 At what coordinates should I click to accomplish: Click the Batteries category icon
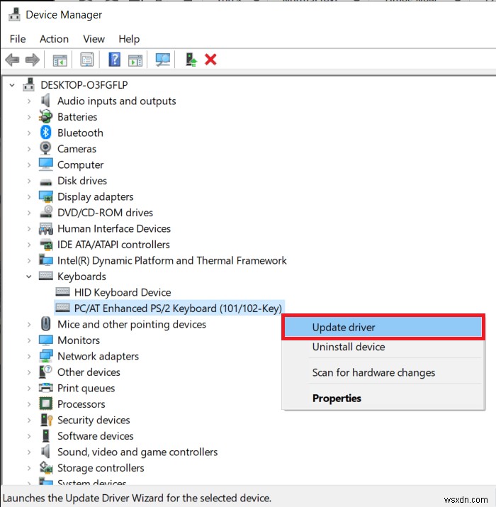(45, 116)
